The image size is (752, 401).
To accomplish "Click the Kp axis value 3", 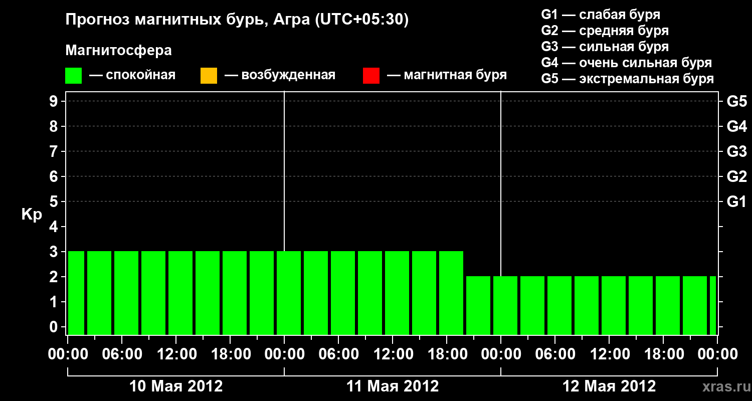I will pos(54,252).
